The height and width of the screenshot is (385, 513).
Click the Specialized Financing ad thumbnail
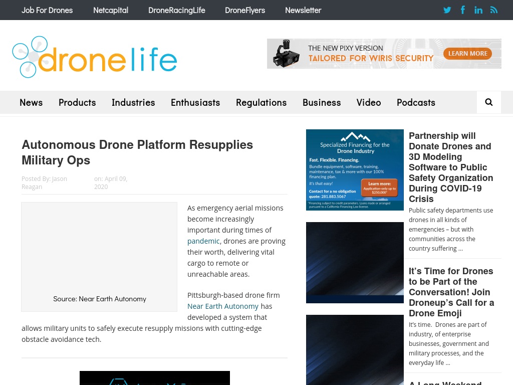(355, 170)
